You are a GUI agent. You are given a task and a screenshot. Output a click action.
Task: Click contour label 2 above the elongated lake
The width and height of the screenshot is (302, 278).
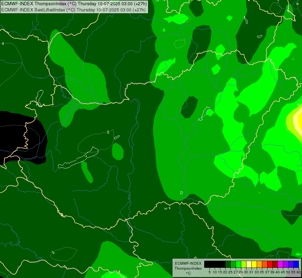108,132
